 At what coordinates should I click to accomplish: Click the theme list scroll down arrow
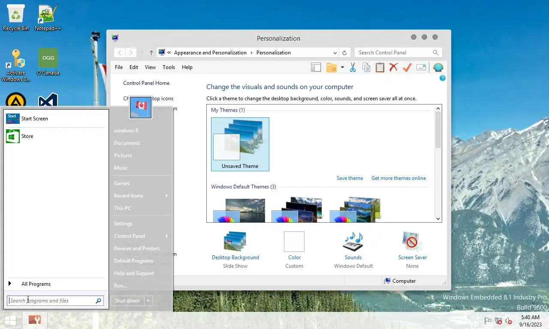coord(438,218)
